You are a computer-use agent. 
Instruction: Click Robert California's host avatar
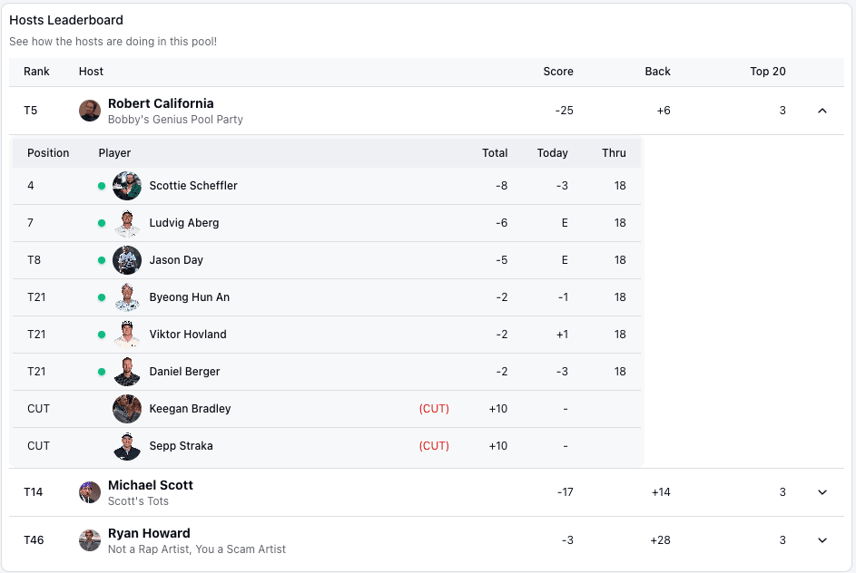(90, 111)
